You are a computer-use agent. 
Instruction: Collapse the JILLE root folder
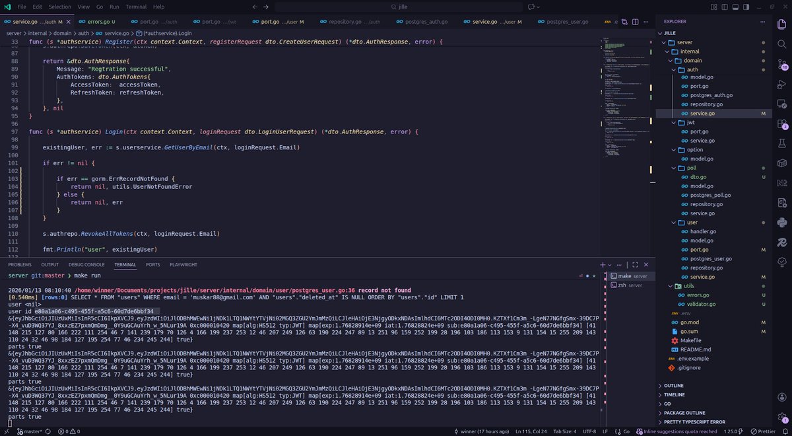tap(713, 32)
